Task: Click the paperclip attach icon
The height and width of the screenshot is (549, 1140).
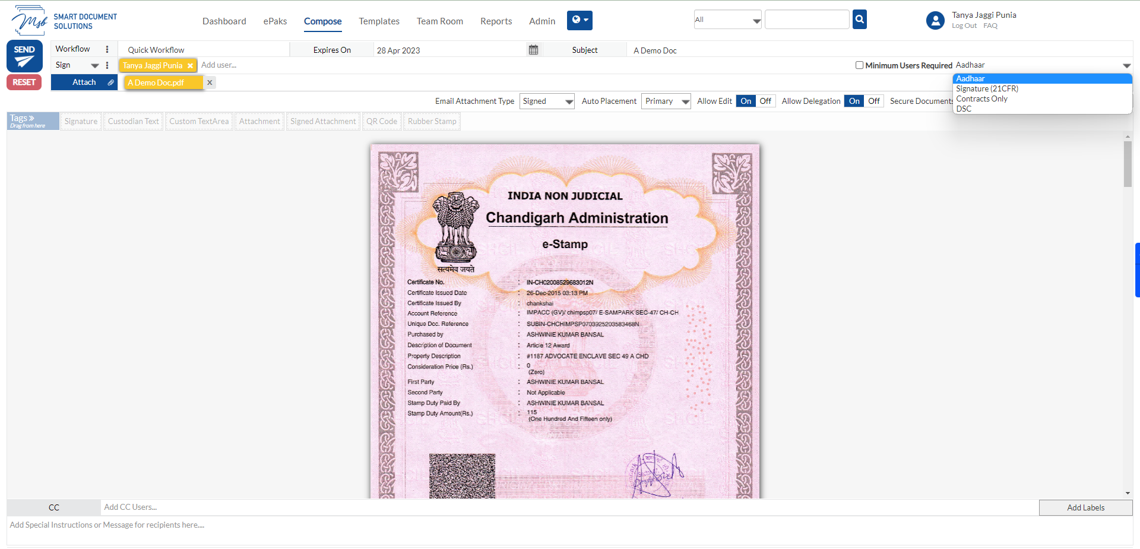Action: point(110,82)
